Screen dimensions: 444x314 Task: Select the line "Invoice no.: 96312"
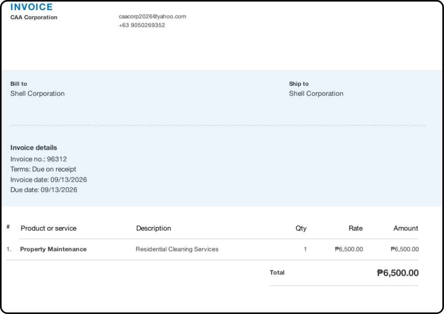click(39, 159)
